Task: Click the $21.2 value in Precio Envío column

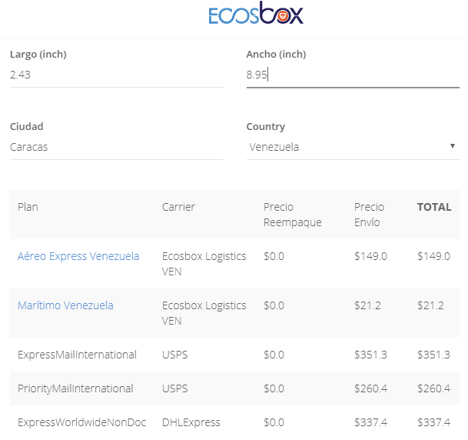Action: (367, 305)
